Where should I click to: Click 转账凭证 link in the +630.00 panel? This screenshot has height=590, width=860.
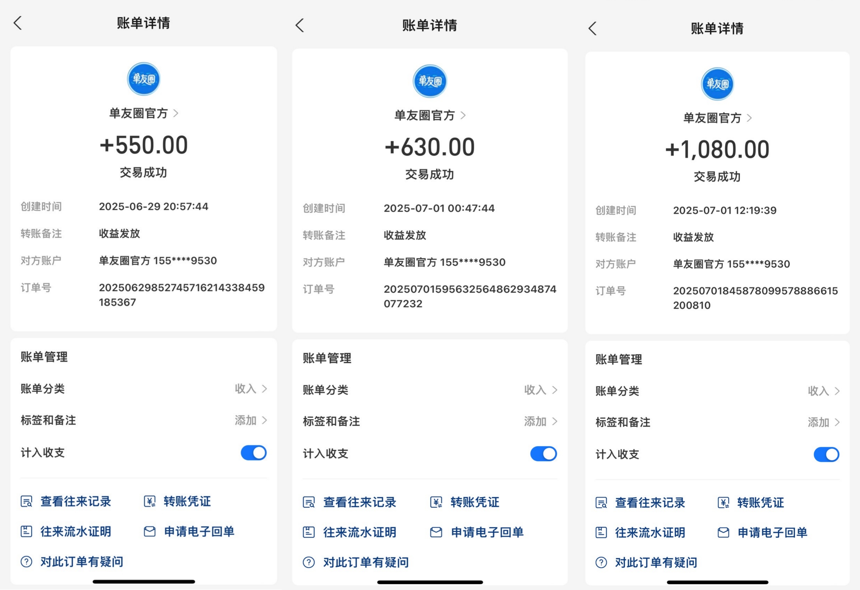(475, 503)
